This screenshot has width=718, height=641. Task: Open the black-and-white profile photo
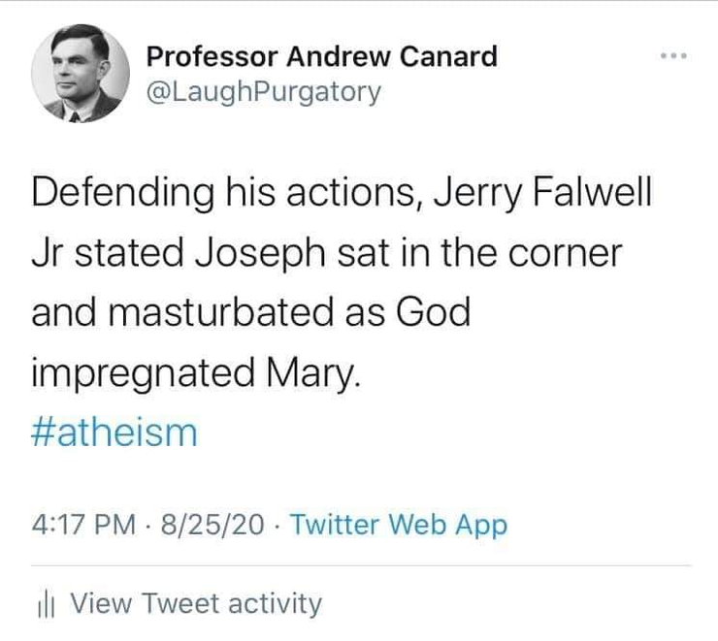(x=81, y=73)
